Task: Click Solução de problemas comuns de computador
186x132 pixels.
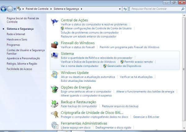Action: click(90, 33)
